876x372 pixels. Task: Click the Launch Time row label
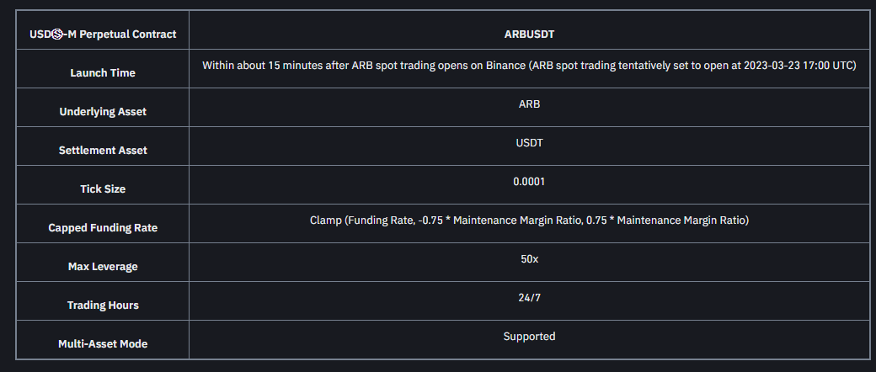pos(103,73)
